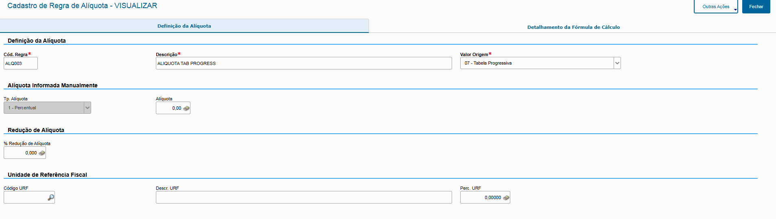Focus the Descrição text field
776x219 pixels.
pos(303,63)
